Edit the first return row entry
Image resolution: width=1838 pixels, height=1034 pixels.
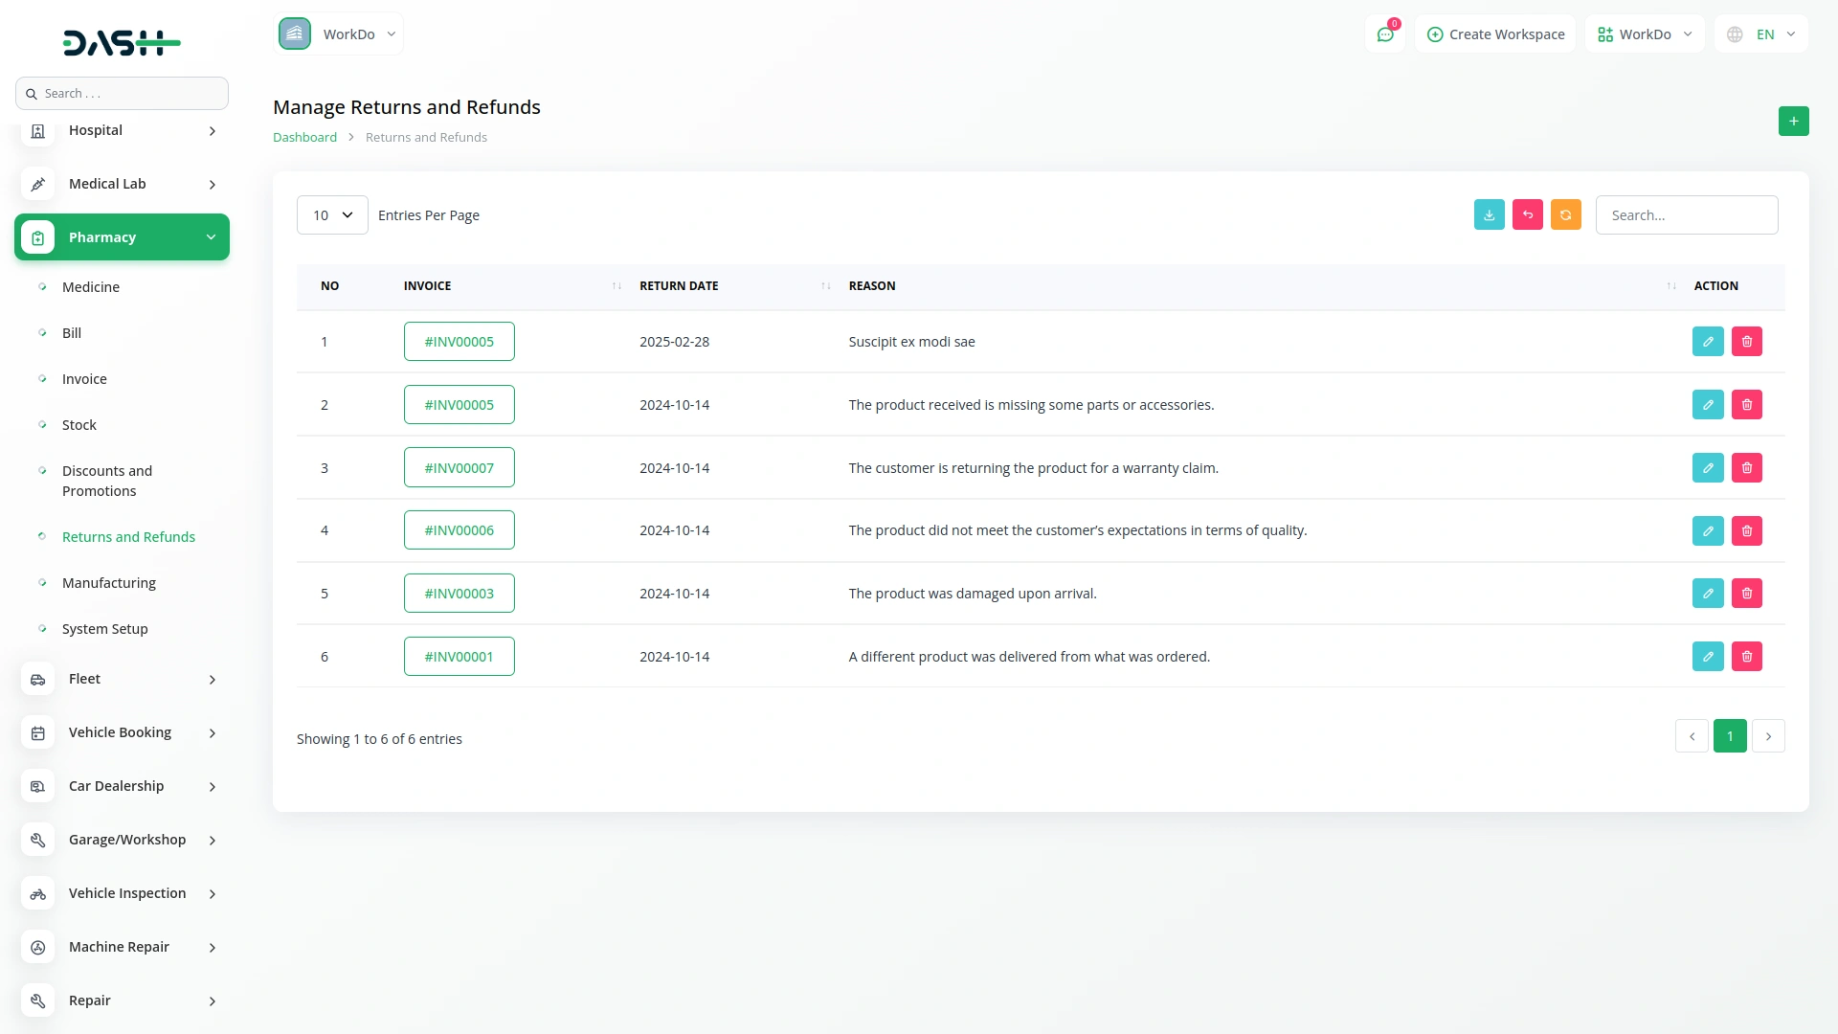[1707, 342]
